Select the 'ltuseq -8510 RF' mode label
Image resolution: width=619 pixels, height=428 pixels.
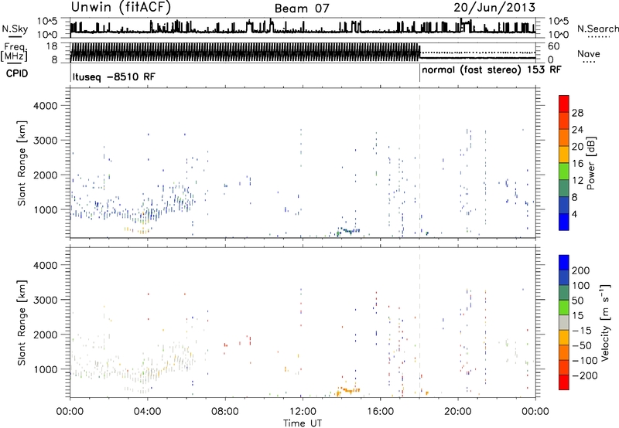[114, 76]
